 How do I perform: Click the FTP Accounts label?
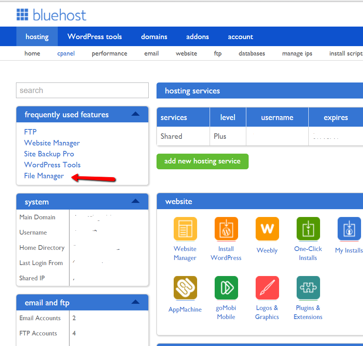coord(38,333)
